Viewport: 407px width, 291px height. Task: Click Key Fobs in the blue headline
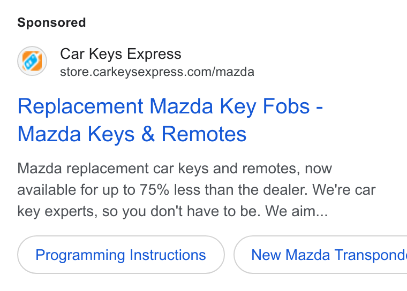coord(265,106)
